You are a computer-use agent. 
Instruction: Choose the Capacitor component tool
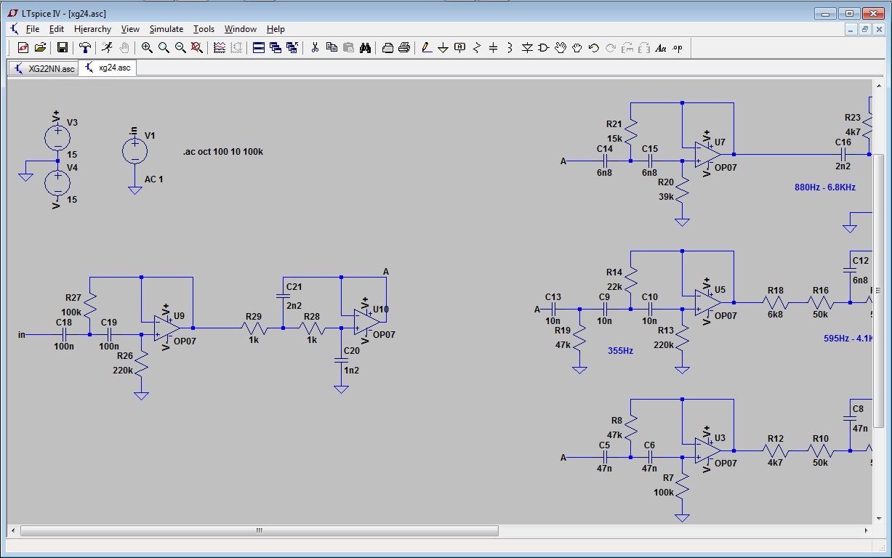point(494,48)
